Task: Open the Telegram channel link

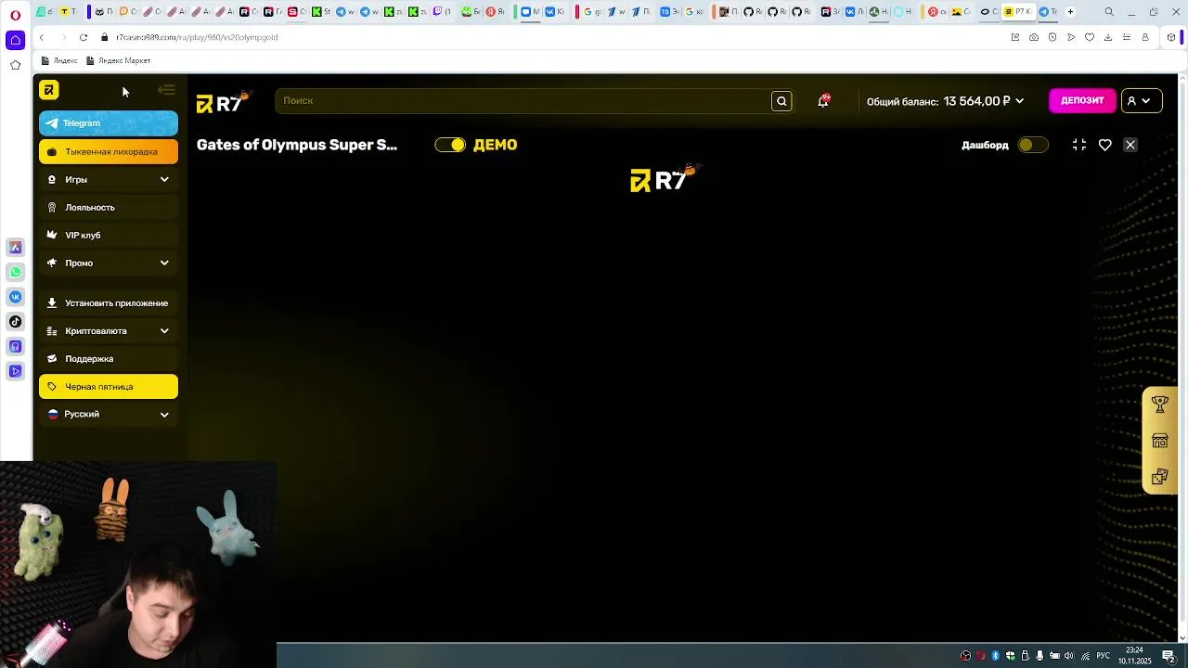Action: [109, 122]
